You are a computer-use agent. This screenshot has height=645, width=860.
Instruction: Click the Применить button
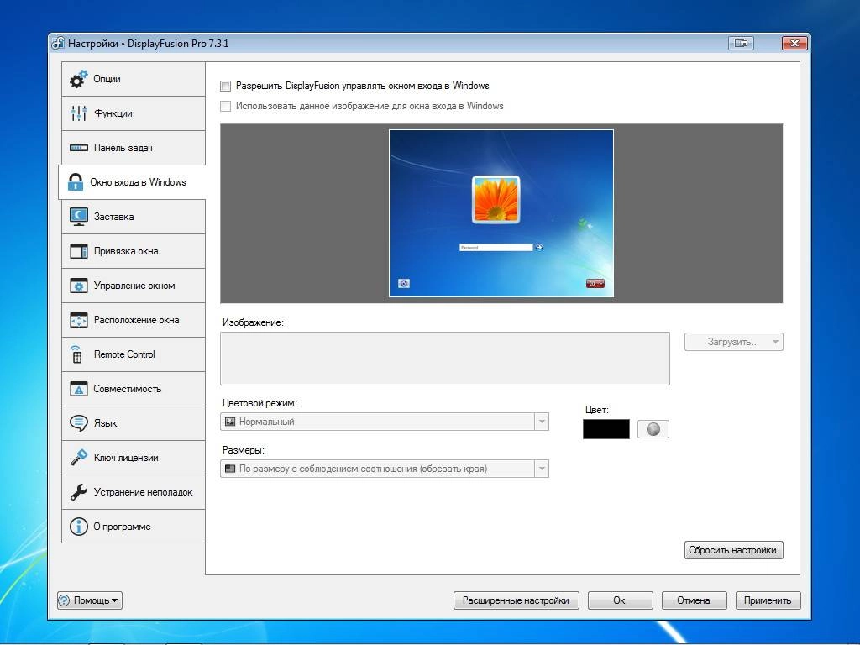point(768,600)
